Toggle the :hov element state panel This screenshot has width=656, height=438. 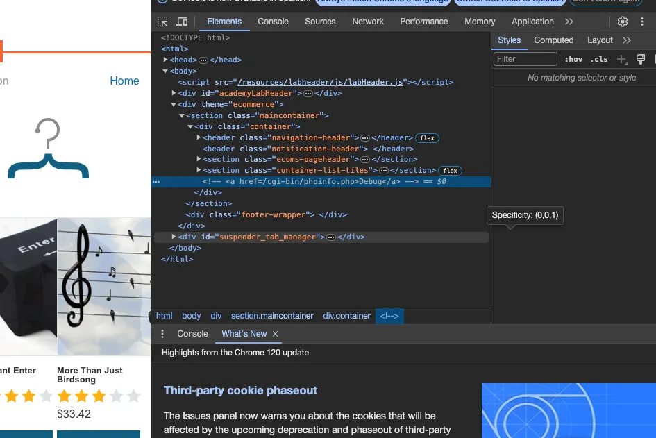[573, 60]
